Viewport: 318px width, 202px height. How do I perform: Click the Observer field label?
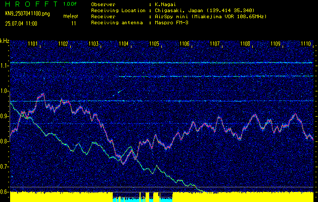103,5
